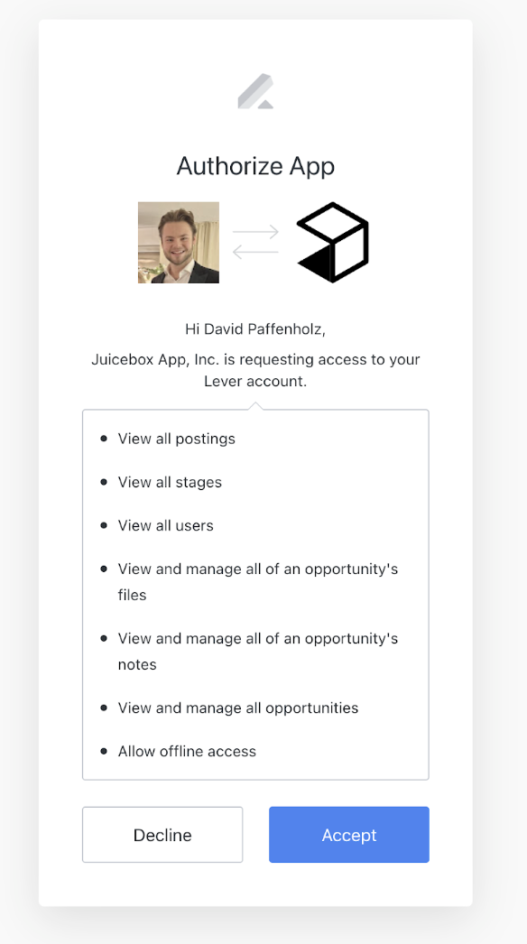Click View and manage all opportunities
The width and height of the screenshot is (527, 944).
(238, 708)
